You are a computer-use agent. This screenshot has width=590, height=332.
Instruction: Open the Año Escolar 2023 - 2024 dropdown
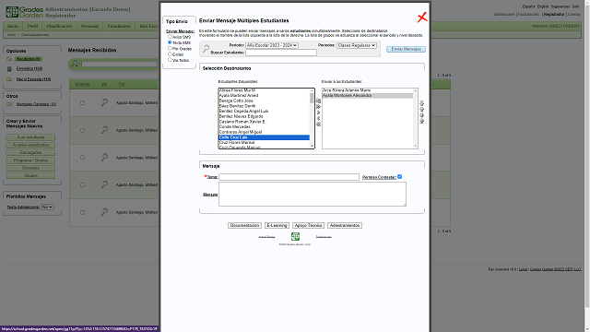click(x=272, y=45)
